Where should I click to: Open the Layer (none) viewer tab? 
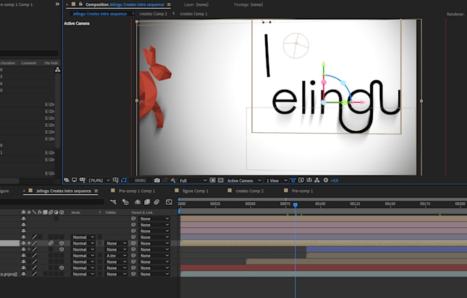click(x=196, y=5)
